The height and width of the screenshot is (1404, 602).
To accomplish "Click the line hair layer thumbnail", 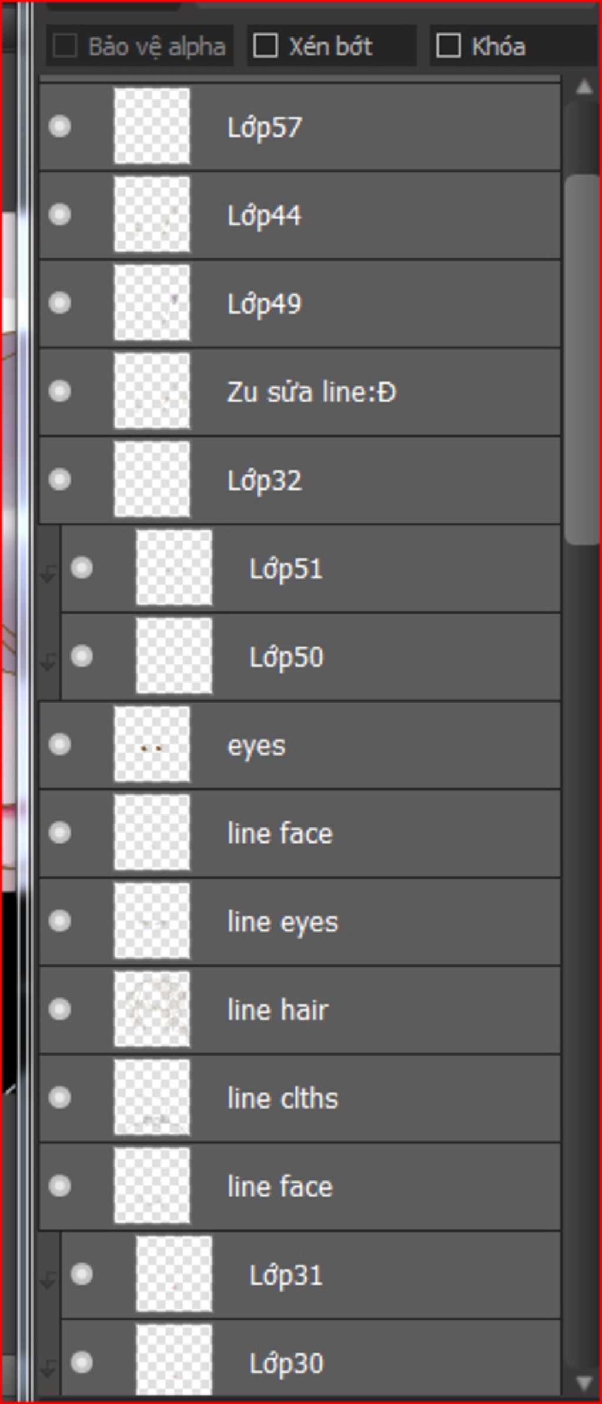I will click(x=152, y=1009).
